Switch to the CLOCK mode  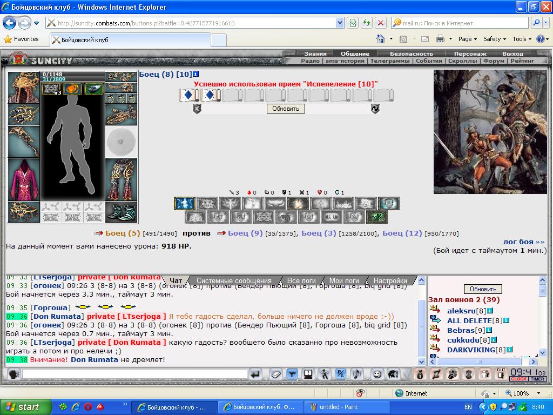(x=518, y=379)
